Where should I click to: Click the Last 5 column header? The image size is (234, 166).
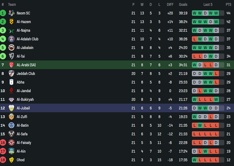(208, 5)
